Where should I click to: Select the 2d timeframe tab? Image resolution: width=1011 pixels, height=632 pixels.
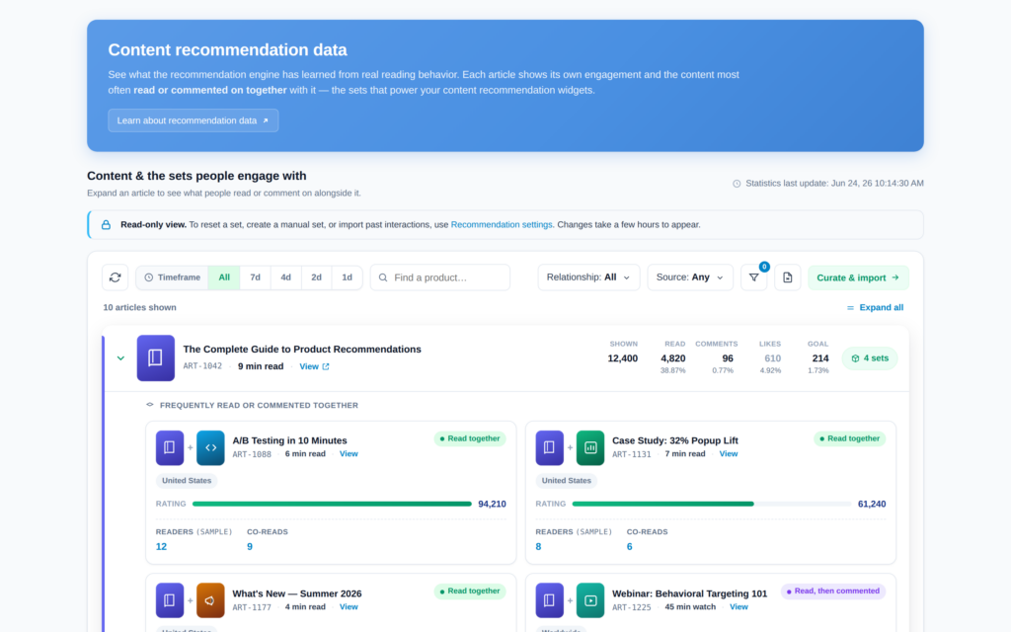[x=316, y=277]
